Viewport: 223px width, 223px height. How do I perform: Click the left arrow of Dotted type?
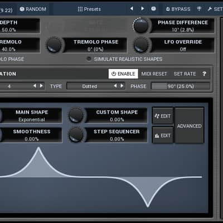[x=115, y=86]
